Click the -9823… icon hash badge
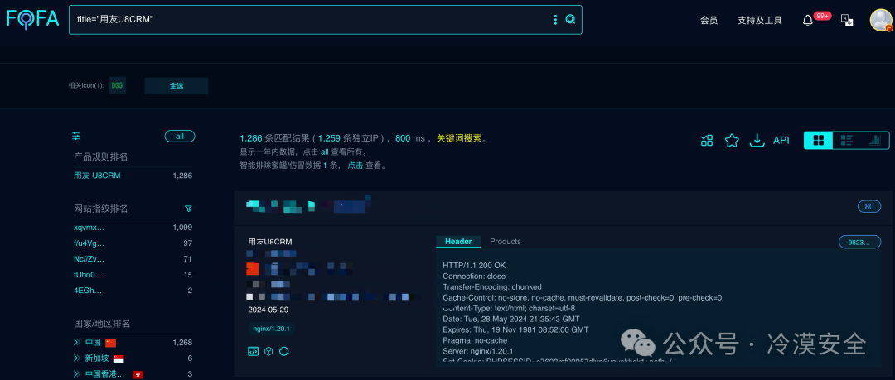Viewport: 895px width, 380px height. click(x=859, y=243)
